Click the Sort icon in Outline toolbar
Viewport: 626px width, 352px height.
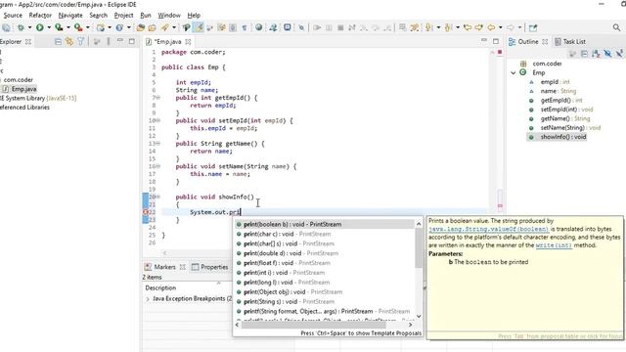click(596, 54)
